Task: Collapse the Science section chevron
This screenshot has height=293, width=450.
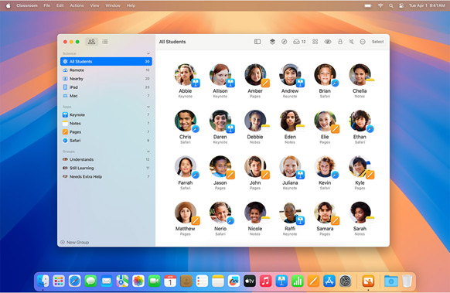Action: [148, 53]
